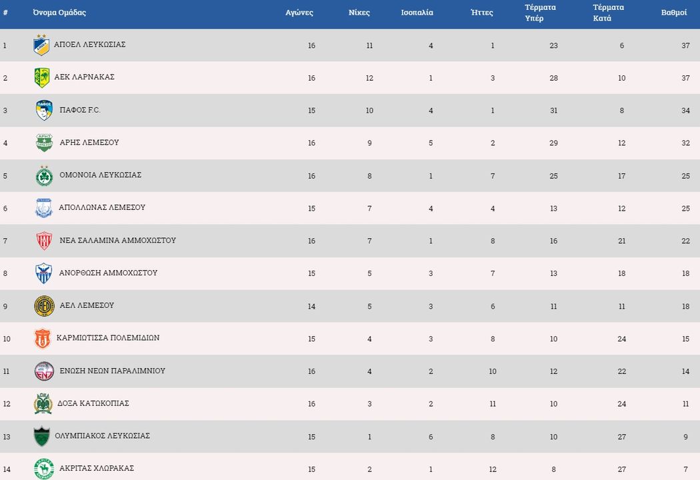Image resolution: width=700 pixels, height=480 pixels.
Task: Click the ΑΡΗΣ ΛΕΜΕΣΟΥ team crest
Action: (x=44, y=143)
